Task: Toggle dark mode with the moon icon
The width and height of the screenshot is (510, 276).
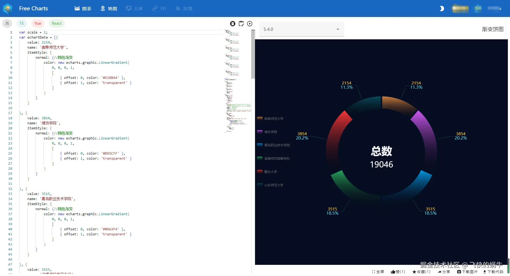Action: pos(441,9)
